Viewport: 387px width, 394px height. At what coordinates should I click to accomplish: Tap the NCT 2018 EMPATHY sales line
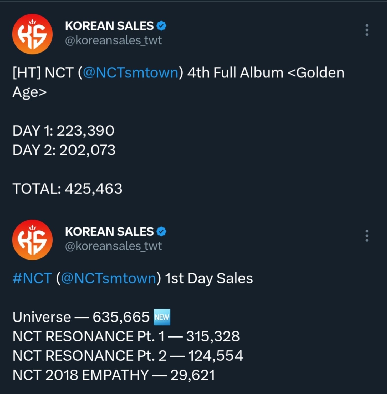pyautogui.click(x=114, y=375)
